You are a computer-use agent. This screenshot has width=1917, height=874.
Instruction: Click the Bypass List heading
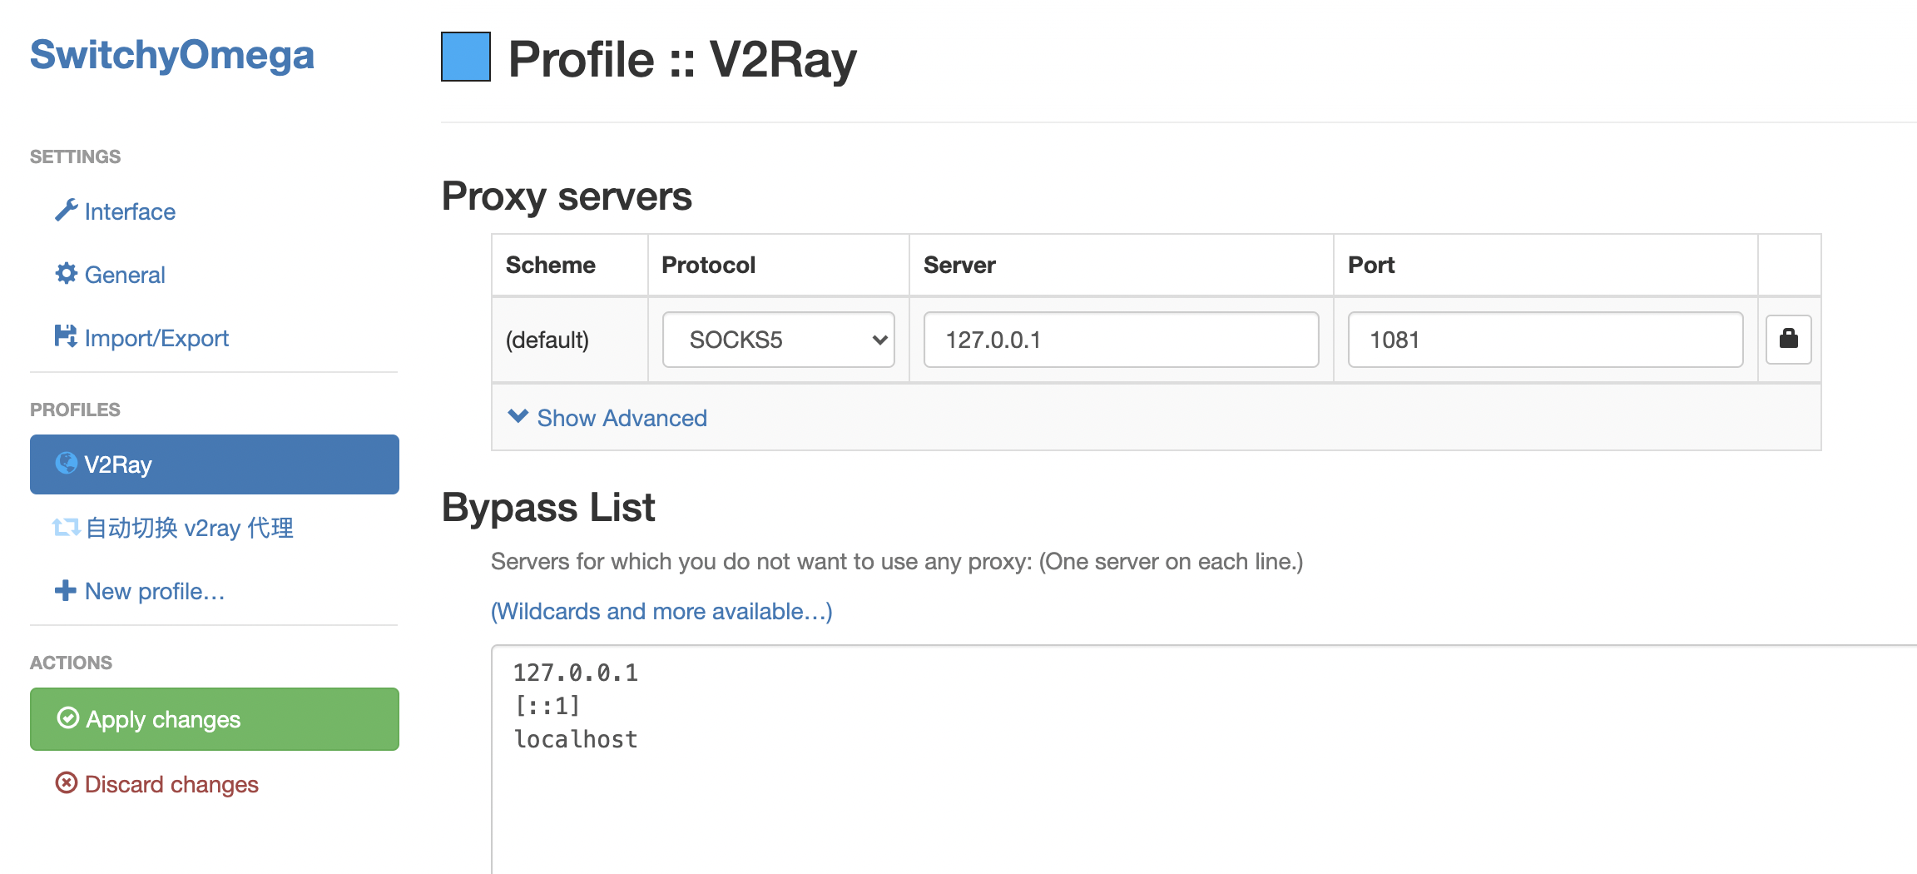[548, 508]
